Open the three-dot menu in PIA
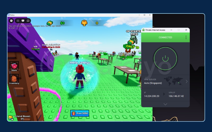Screen dimensions: 212x132 coord(186,37)
